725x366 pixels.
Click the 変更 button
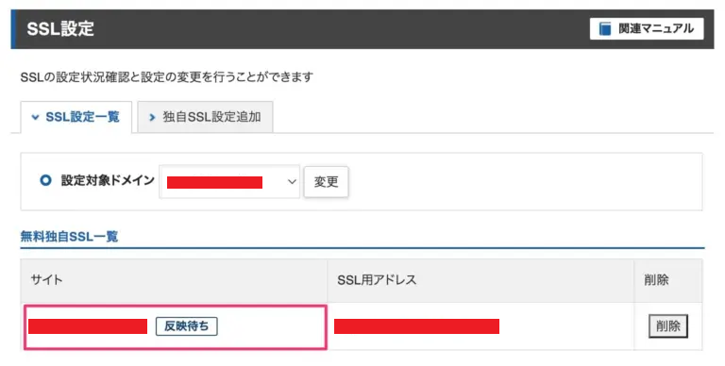coord(326,182)
